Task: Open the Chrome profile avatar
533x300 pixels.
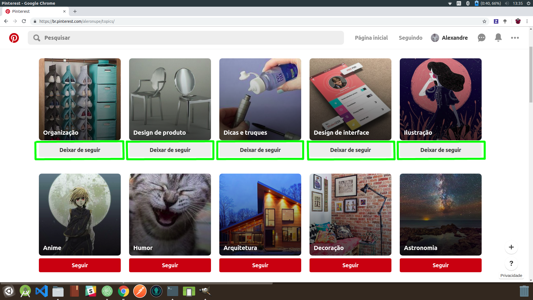Action: click(x=518, y=21)
